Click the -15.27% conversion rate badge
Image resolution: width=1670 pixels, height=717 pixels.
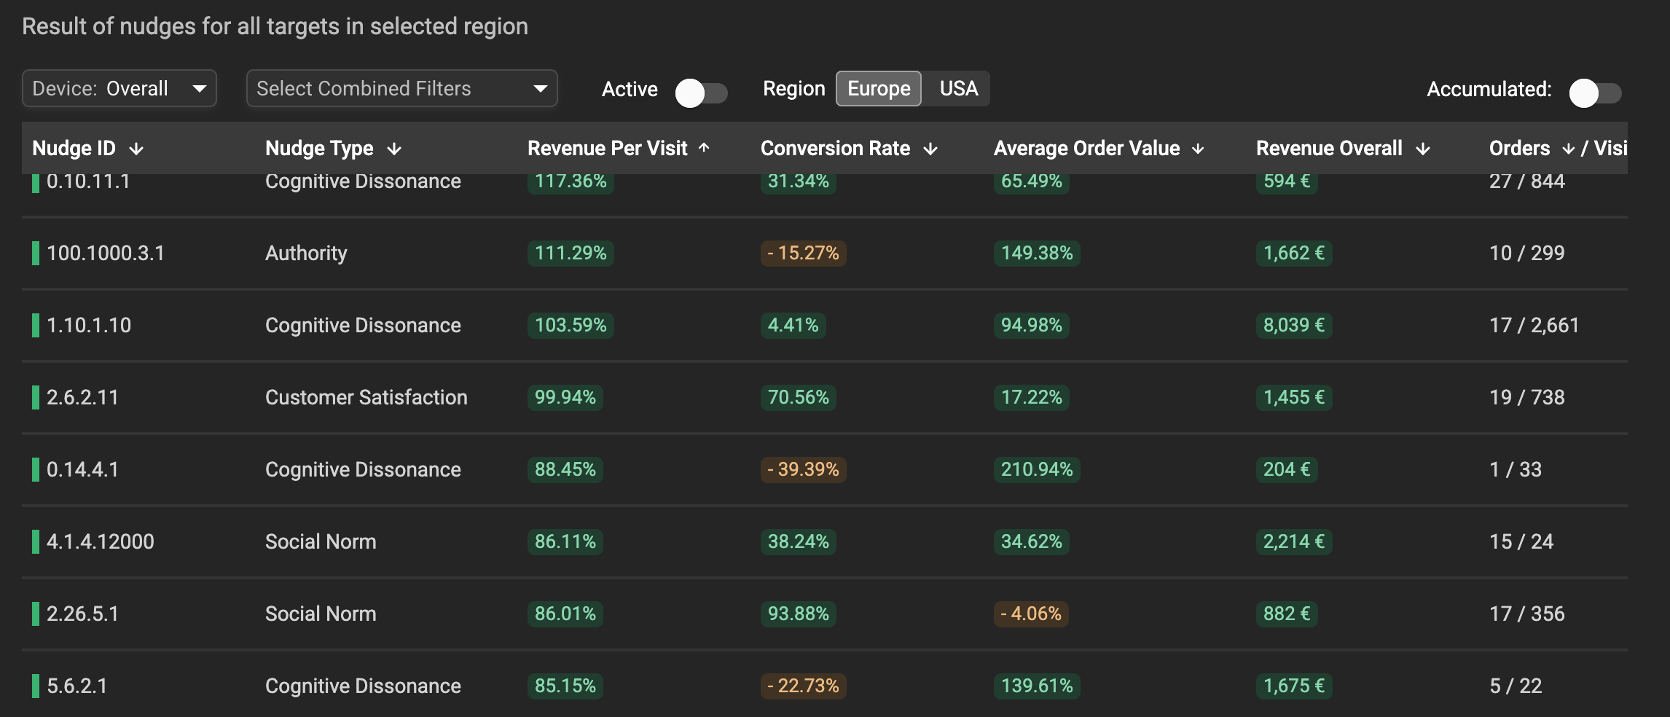click(x=803, y=253)
